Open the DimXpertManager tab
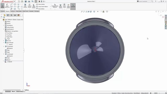This screenshot has height=94, width=167. coord(15,15)
